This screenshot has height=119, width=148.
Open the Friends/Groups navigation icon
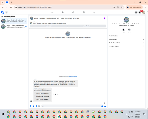pos(73,12)
